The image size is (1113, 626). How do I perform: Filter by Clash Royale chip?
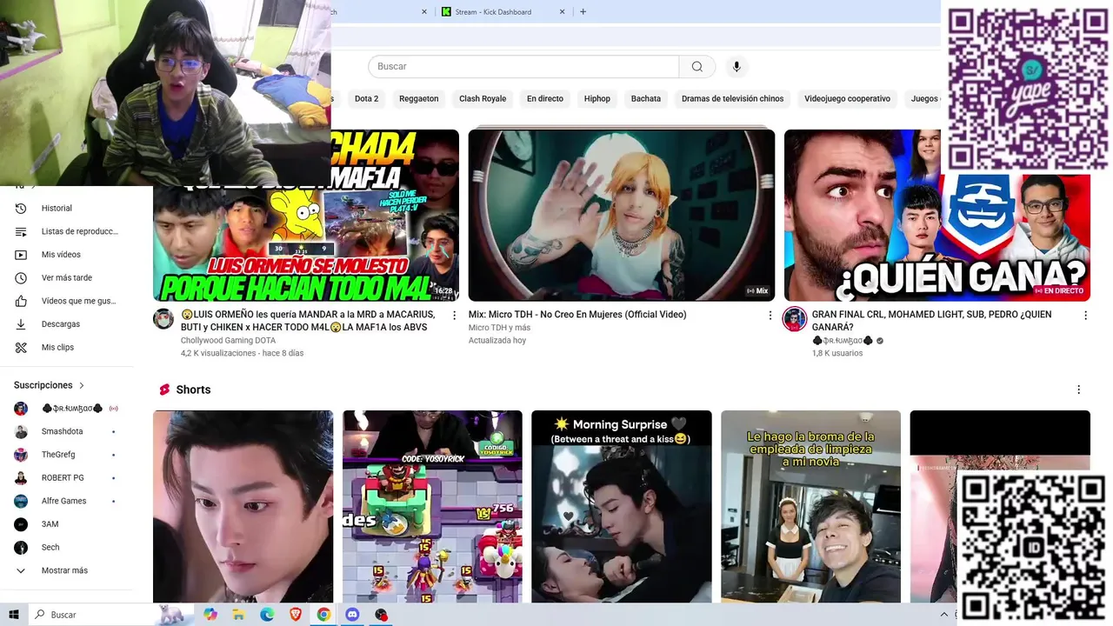point(483,99)
